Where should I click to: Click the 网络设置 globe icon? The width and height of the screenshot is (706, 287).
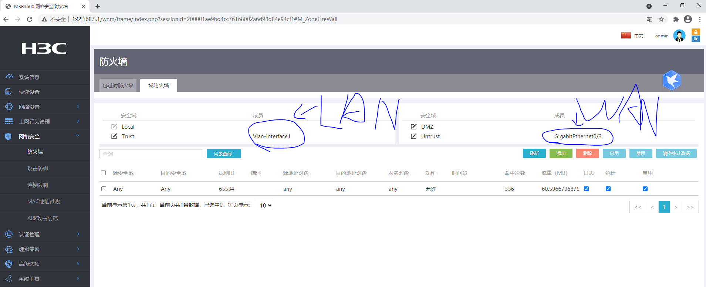[x=9, y=107]
